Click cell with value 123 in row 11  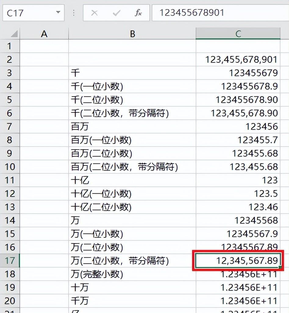coord(238,180)
